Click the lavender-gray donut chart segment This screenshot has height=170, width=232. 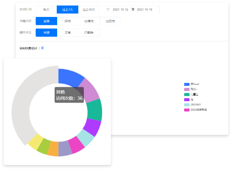(64, 148)
